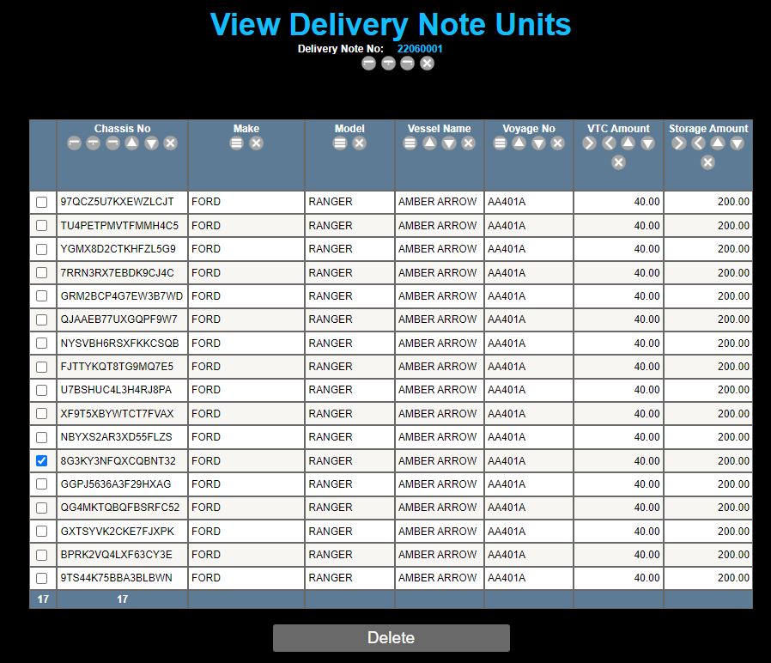The width and height of the screenshot is (771, 663).
Task: Click greater-than filter icon in Storage Amount column
Action: (x=679, y=143)
